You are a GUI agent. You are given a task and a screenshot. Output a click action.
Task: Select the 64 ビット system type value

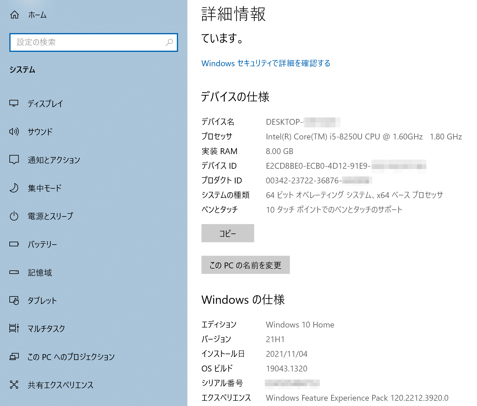pyautogui.click(x=354, y=195)
